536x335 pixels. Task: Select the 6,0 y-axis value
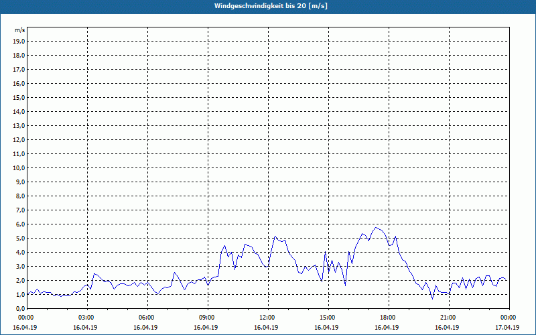pyautogui.click(x=21, y=224)
